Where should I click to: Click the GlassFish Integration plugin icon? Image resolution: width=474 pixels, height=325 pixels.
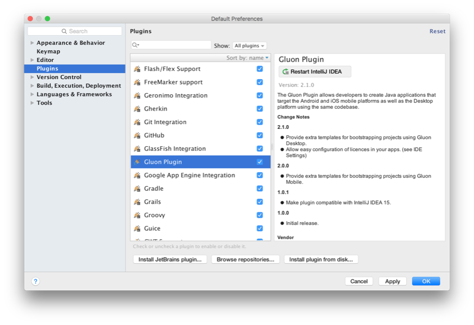click(x=137, y=148)
